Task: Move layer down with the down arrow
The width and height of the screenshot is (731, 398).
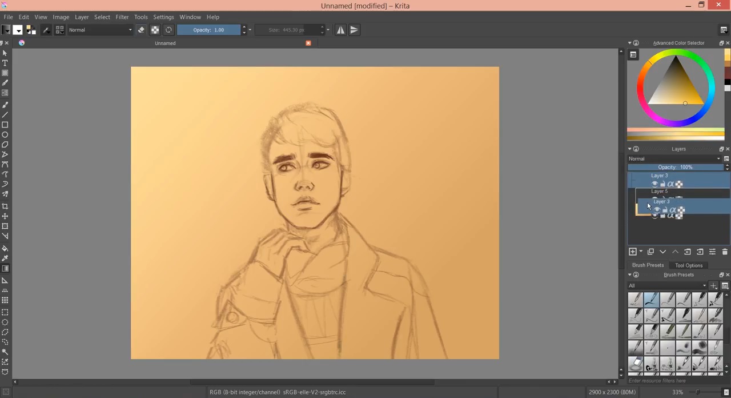Action: (x=662, y=252)
